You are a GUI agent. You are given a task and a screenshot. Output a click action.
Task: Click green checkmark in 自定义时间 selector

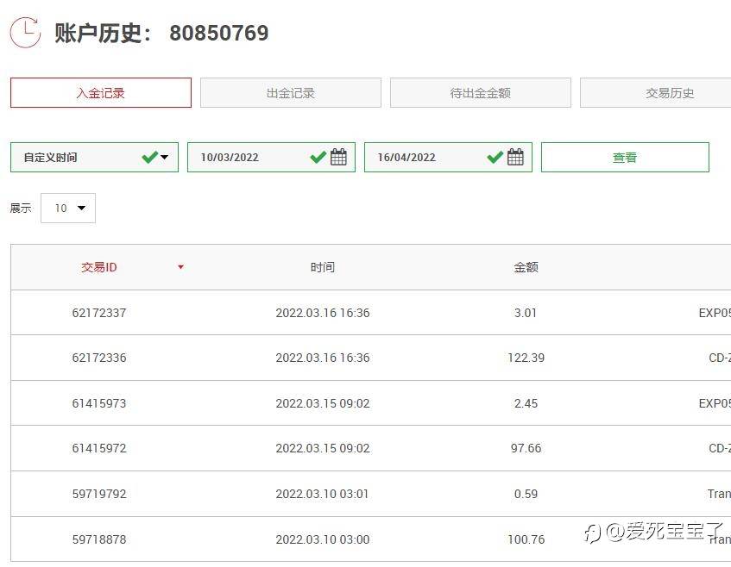click(149, 157)
